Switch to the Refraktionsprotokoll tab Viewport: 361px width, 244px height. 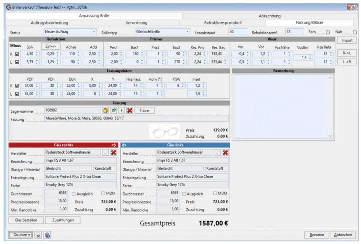223,23
